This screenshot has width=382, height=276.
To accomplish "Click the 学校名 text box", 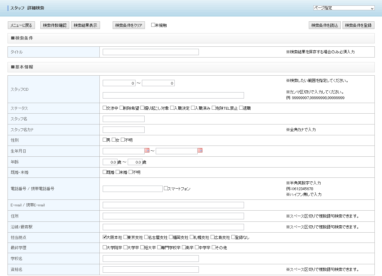I will point(151,259).
